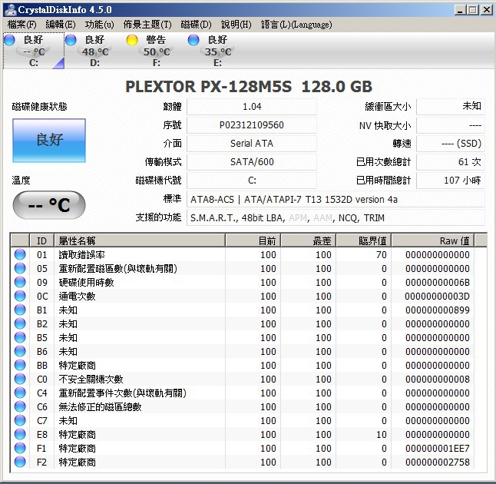Click the blue status orb of drive C:
The width and height of the screenshot is (496, 484).
(x=9, y=40)
